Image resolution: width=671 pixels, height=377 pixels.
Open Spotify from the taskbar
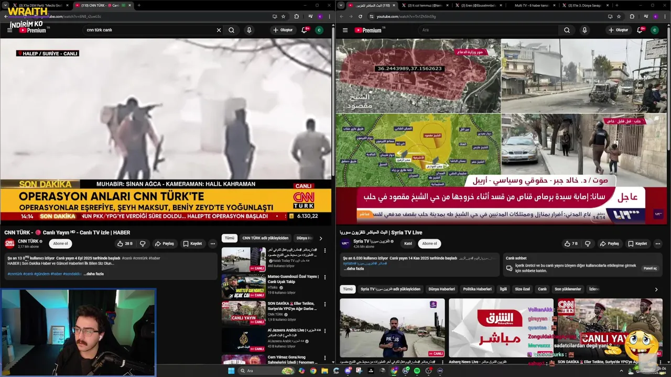tap(417, 371)
